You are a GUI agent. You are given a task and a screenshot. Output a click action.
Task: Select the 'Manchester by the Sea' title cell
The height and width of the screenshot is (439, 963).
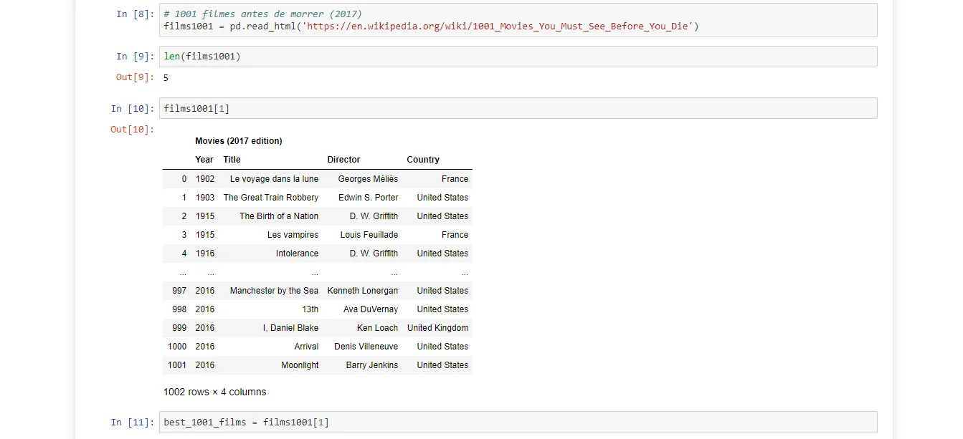point(274,291)
